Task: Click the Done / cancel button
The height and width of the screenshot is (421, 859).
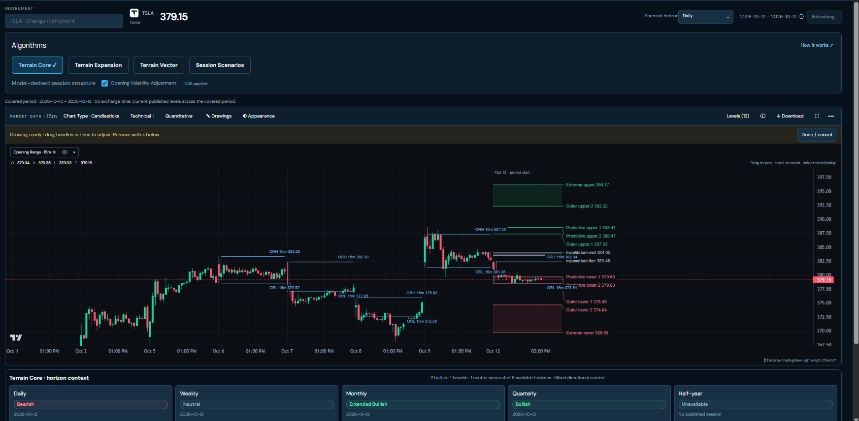Action: click(x=817, y=135)
